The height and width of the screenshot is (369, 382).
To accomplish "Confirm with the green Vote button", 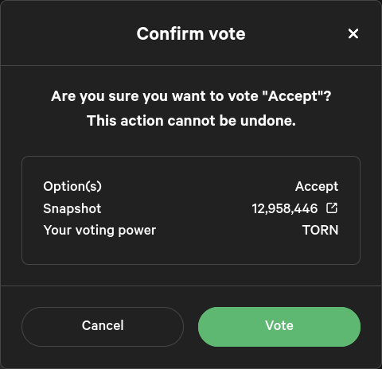I will point(279,327).
